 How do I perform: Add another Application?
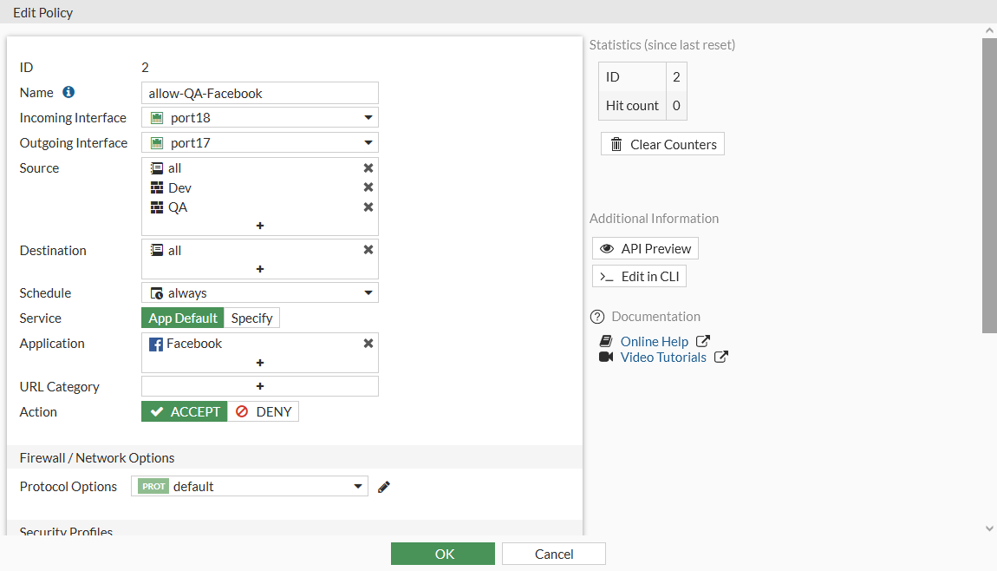click(259, 362)
